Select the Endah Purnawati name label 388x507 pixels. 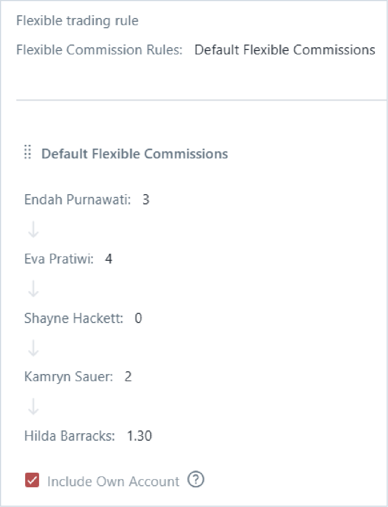click(77, 200)
